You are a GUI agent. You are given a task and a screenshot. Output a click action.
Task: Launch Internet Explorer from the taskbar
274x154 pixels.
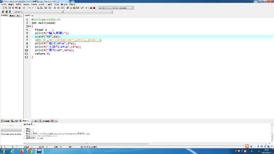pos(13,151)
